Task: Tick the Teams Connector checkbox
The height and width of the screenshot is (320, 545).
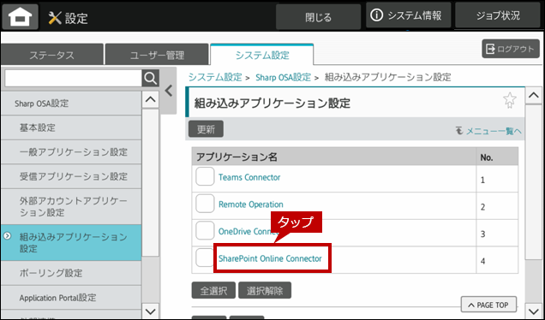Action: tap(205, 176)
